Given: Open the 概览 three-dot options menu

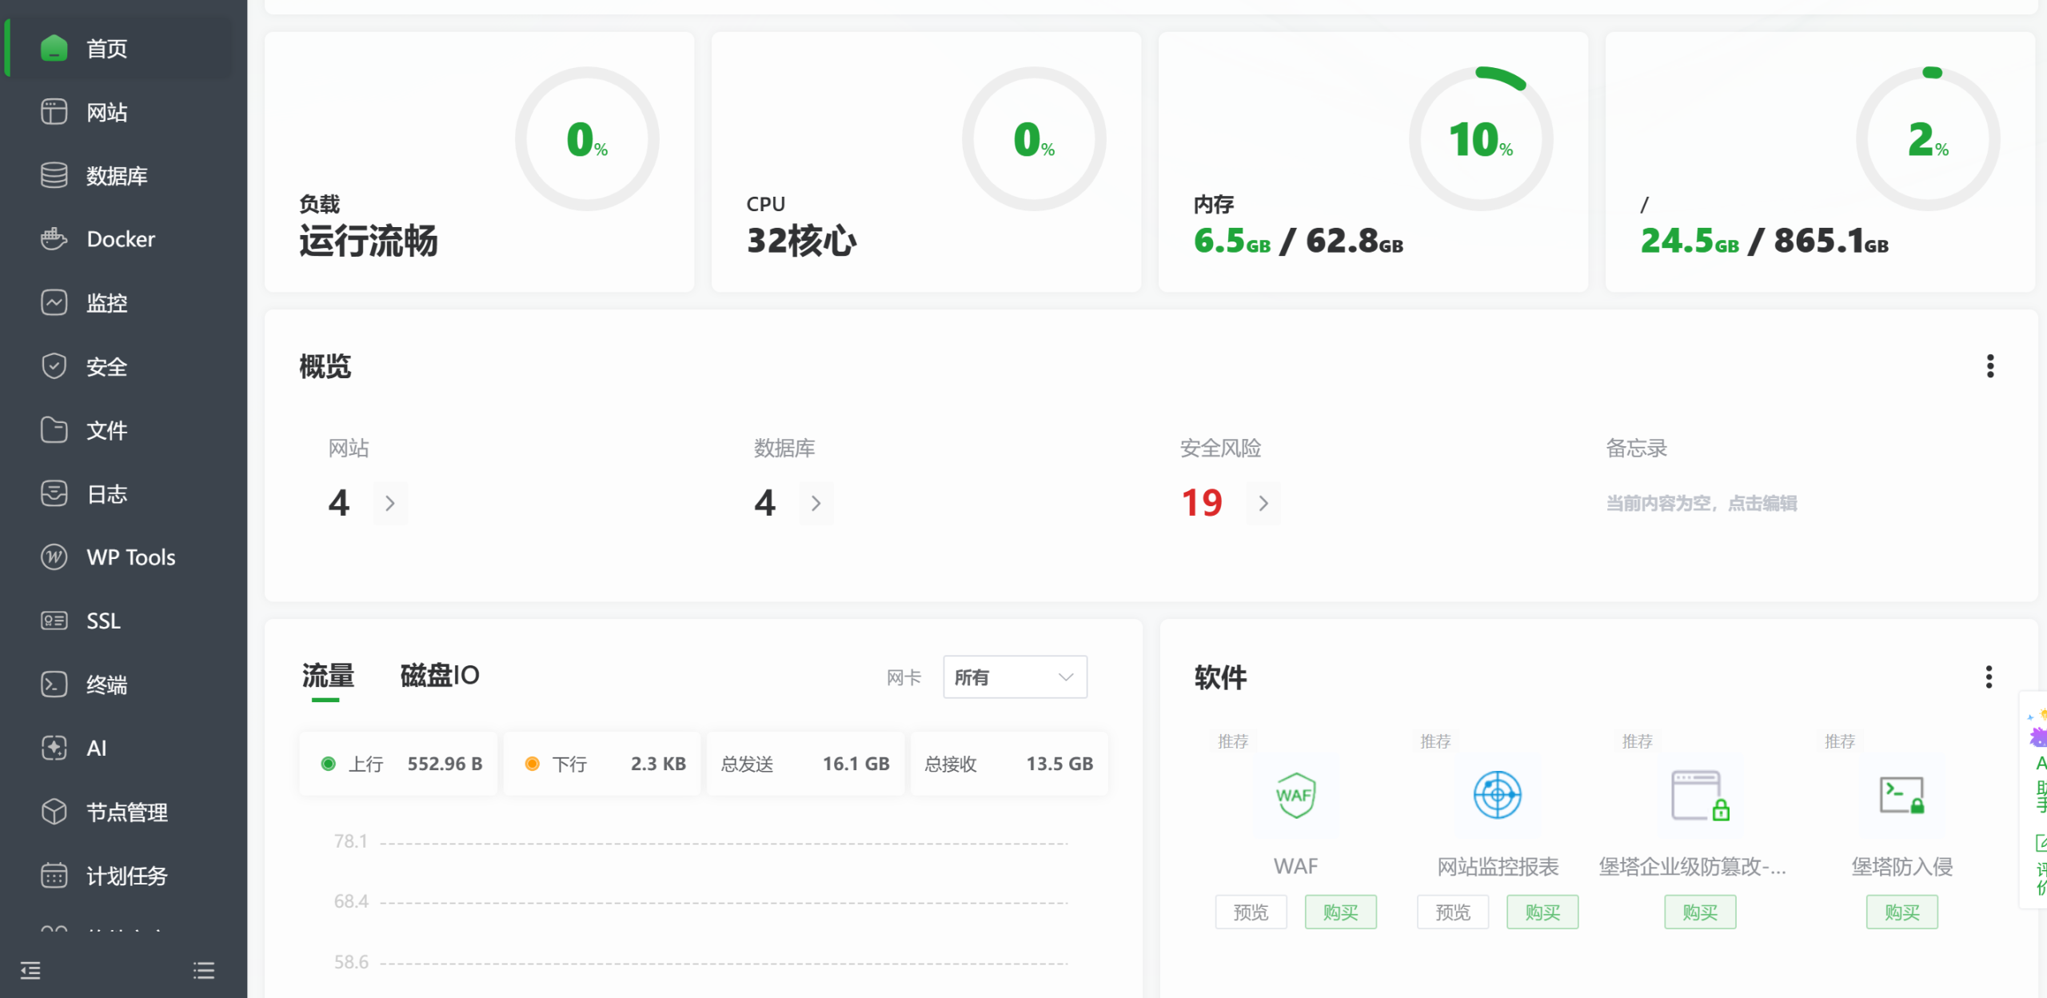Looking at the screenshot, I should pyautogui.click(x=1990, y=366).
